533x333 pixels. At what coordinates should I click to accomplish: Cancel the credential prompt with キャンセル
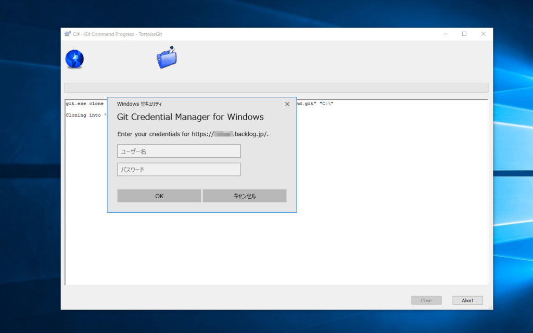pos(245,196)
